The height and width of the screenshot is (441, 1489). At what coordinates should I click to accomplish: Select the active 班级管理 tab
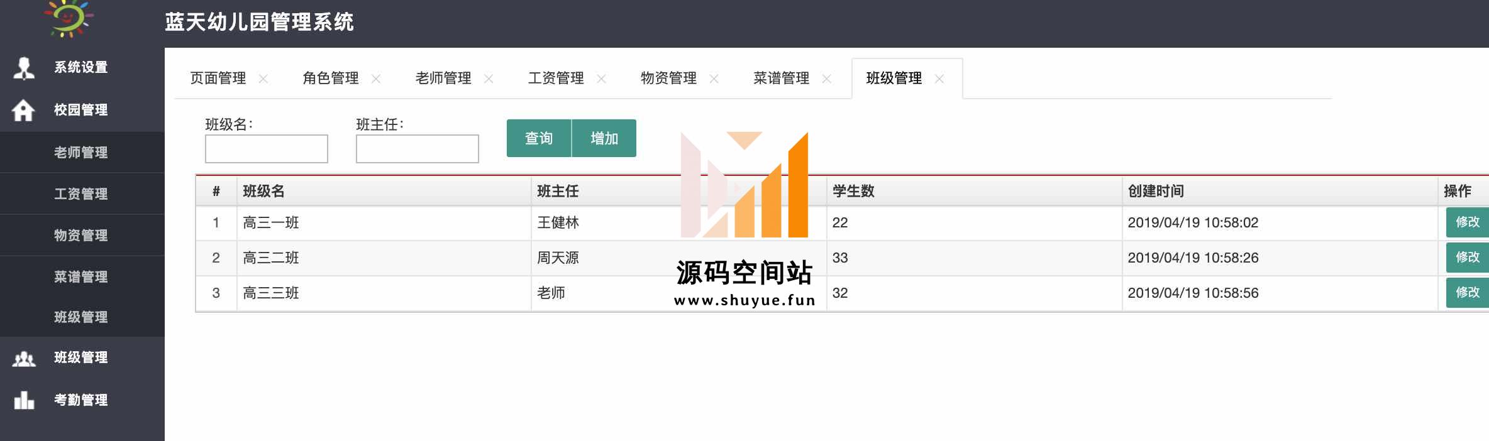coord(894,79)
